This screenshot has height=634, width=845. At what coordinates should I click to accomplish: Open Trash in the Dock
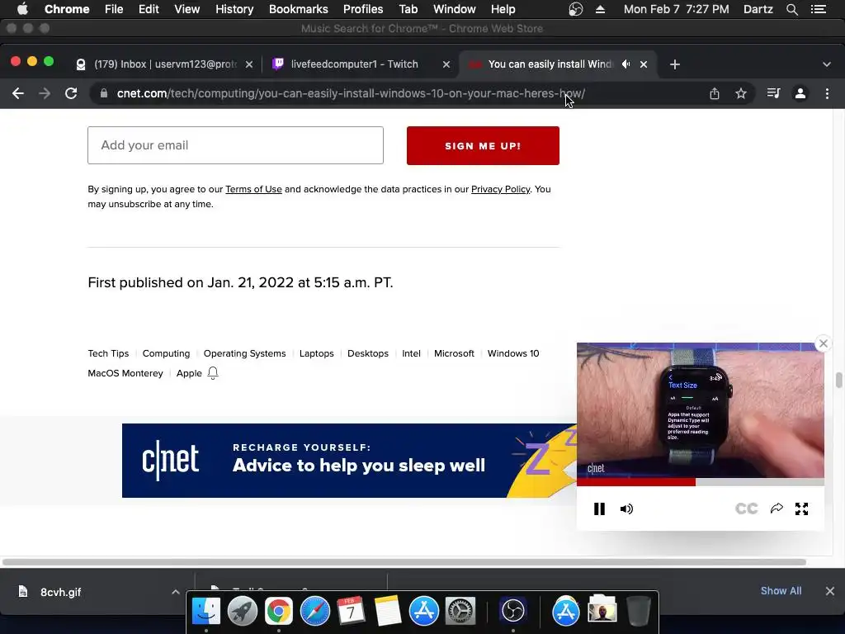point(639,612)
